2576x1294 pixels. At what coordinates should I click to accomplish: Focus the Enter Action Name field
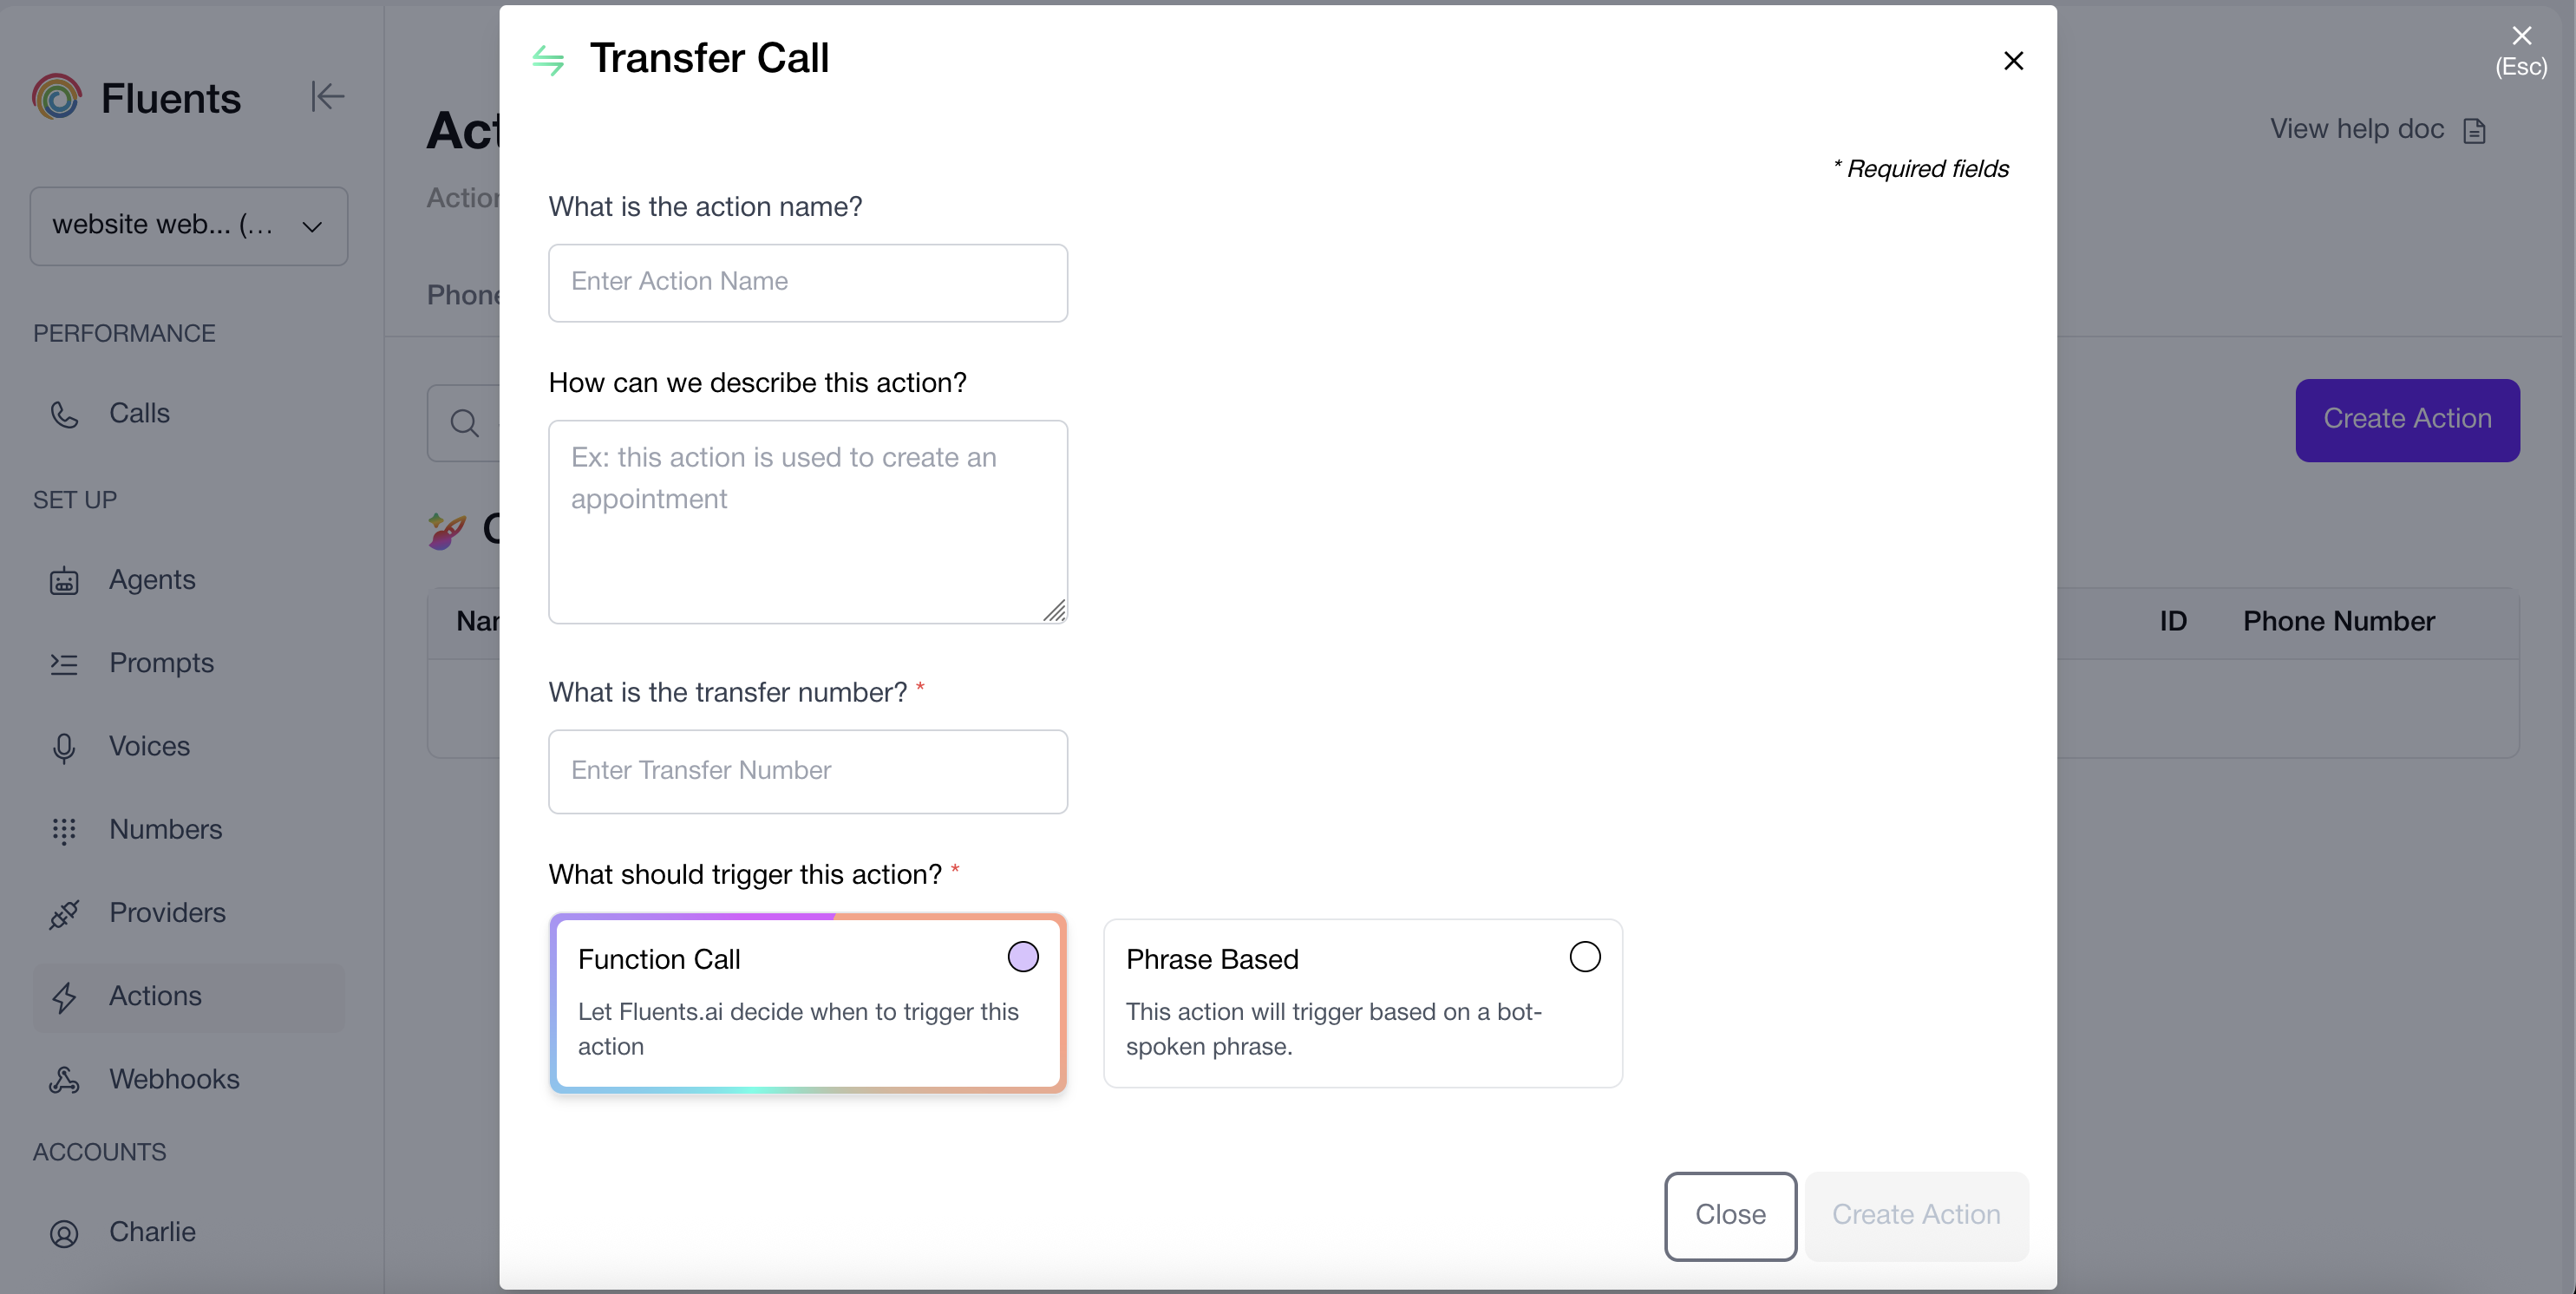tap(808, 283)
